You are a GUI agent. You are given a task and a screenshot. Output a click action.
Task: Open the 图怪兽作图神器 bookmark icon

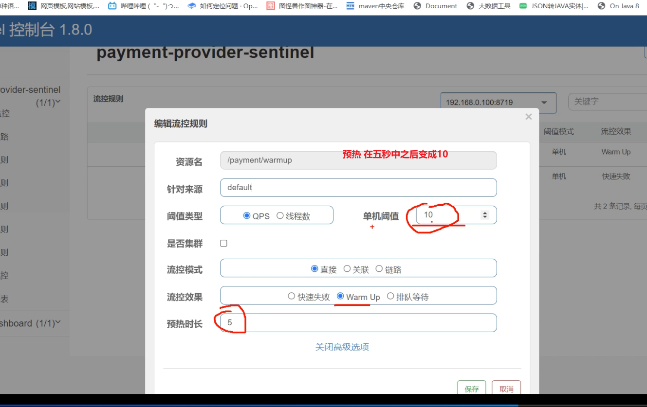(271, 6)
